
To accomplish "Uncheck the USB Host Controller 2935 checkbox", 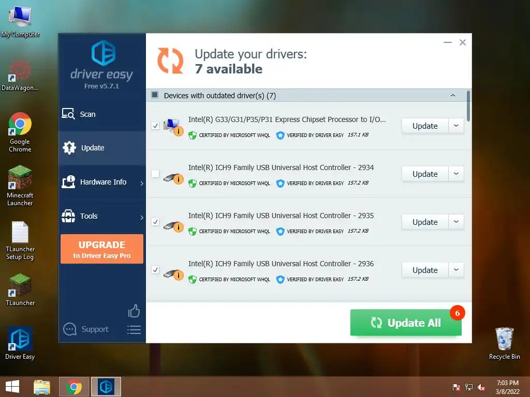I will click(155, 222).
